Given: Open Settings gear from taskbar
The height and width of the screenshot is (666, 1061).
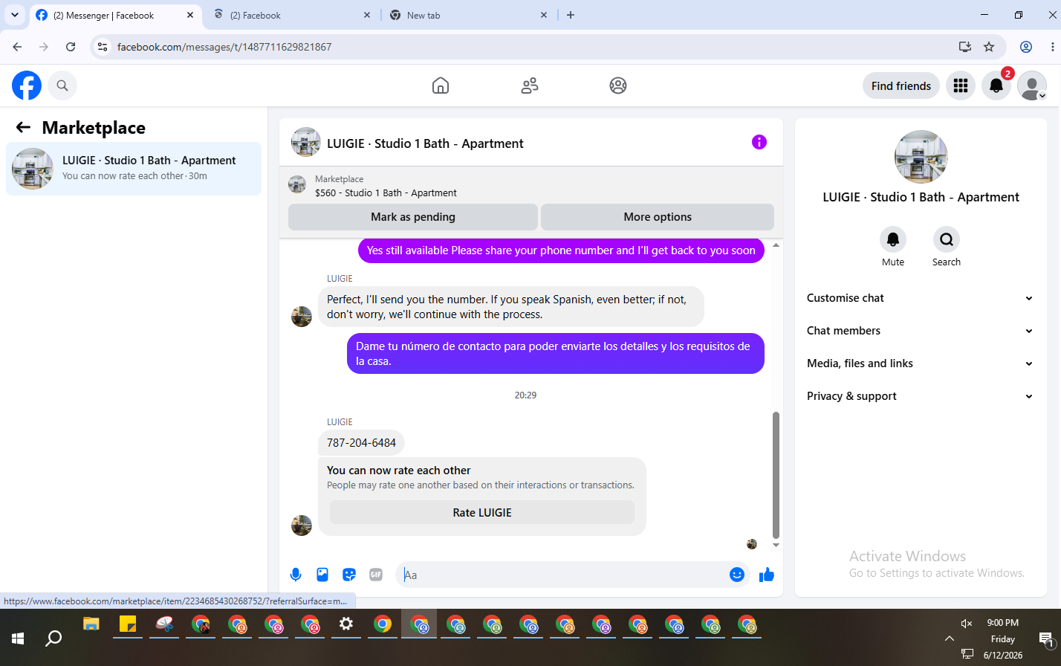Looking at the screenshot, I should pyautogui.click(x=346, y=624).
